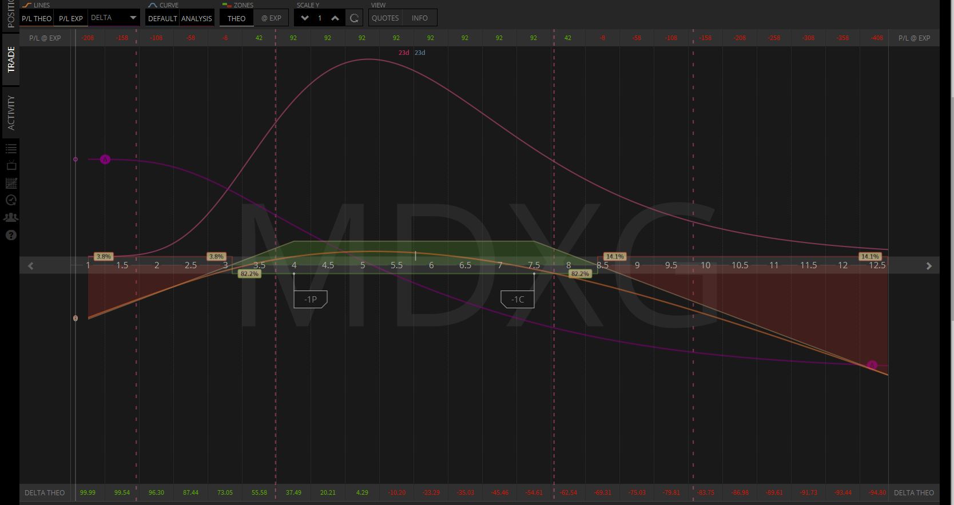Click the small orange circle on left axis
The image size is (954, 505).
tap(75, 318)
